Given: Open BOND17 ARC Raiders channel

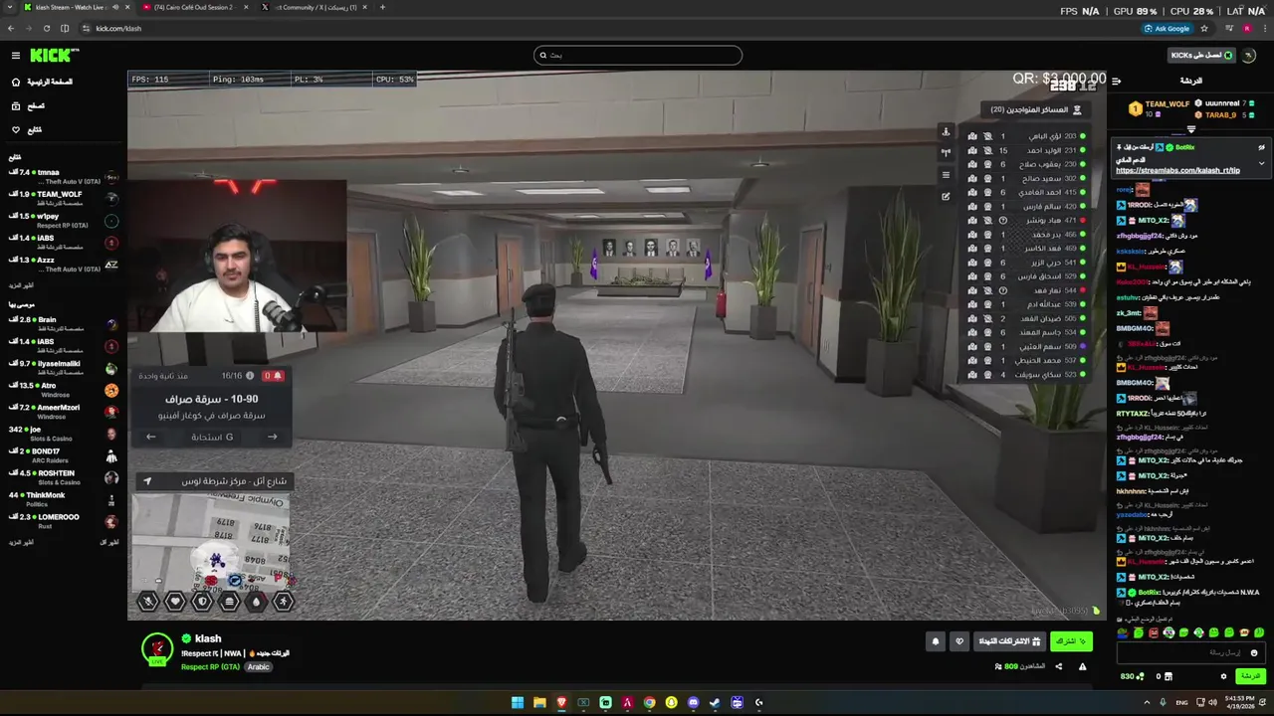Looking at the screenshot, I should [64, 455].
